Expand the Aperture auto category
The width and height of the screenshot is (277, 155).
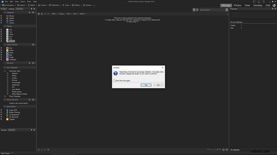(x=8, y=73)
